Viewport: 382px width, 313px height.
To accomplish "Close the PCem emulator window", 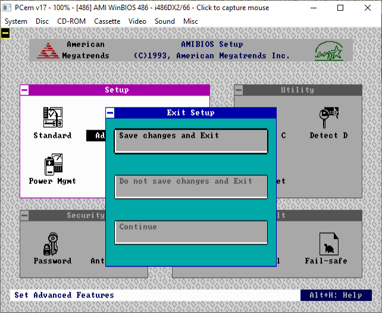I will pos(368,8).
